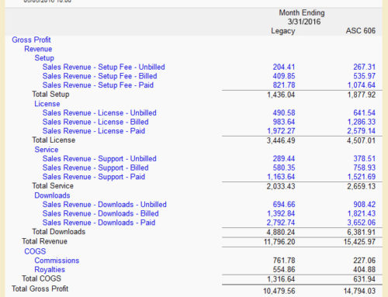Screen dimensions: 388x297
Task: Click the ASC 606 column header
Action: tap(361, 31)
